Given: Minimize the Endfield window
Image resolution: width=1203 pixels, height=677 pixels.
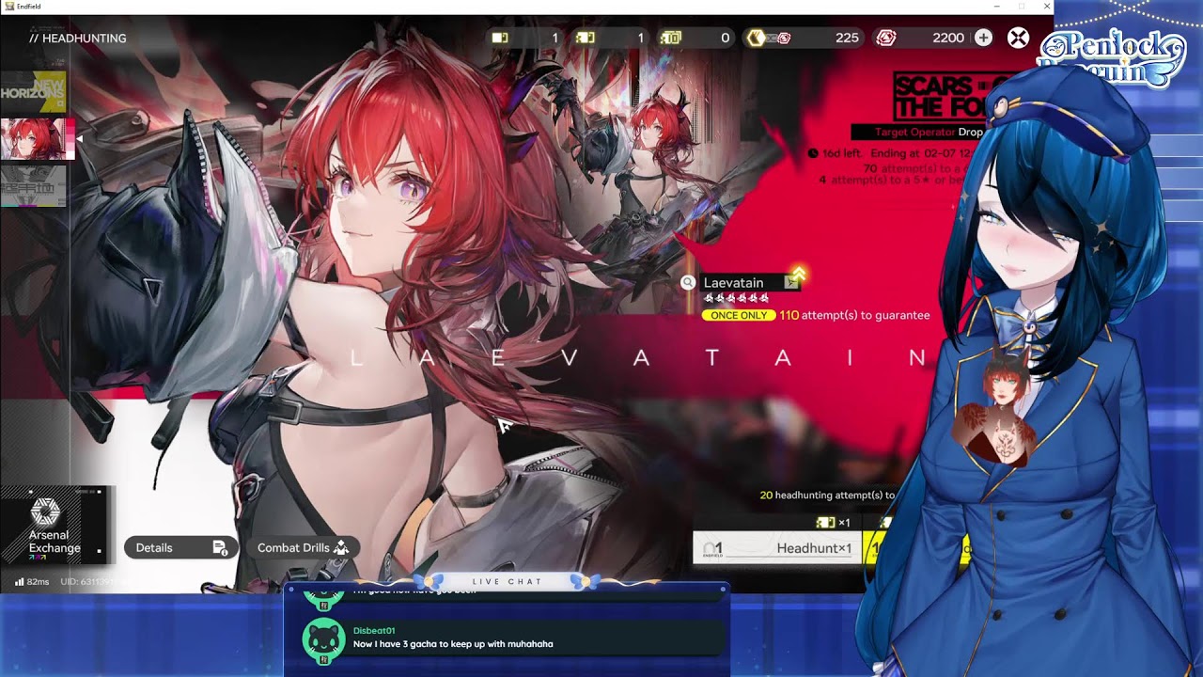Looking at the screenshot, I should click(x=996, y=7).
